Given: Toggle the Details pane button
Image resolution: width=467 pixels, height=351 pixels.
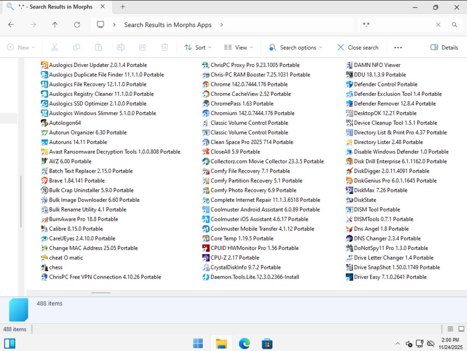Looking at the screenshot, I should (444, 48).
